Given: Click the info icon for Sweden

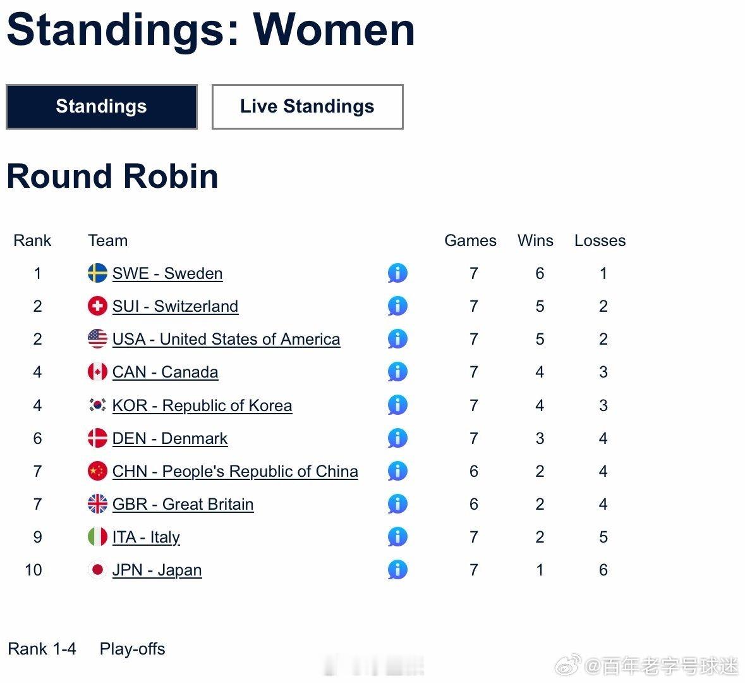Looking at the screenshot, I should pos(397,273).
